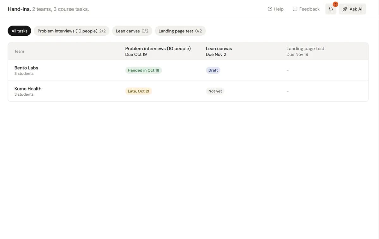The width and height of the screenshot is (379, 239).
Task: Show the Landing page test filter tab
Action: [x=180, y=31]
